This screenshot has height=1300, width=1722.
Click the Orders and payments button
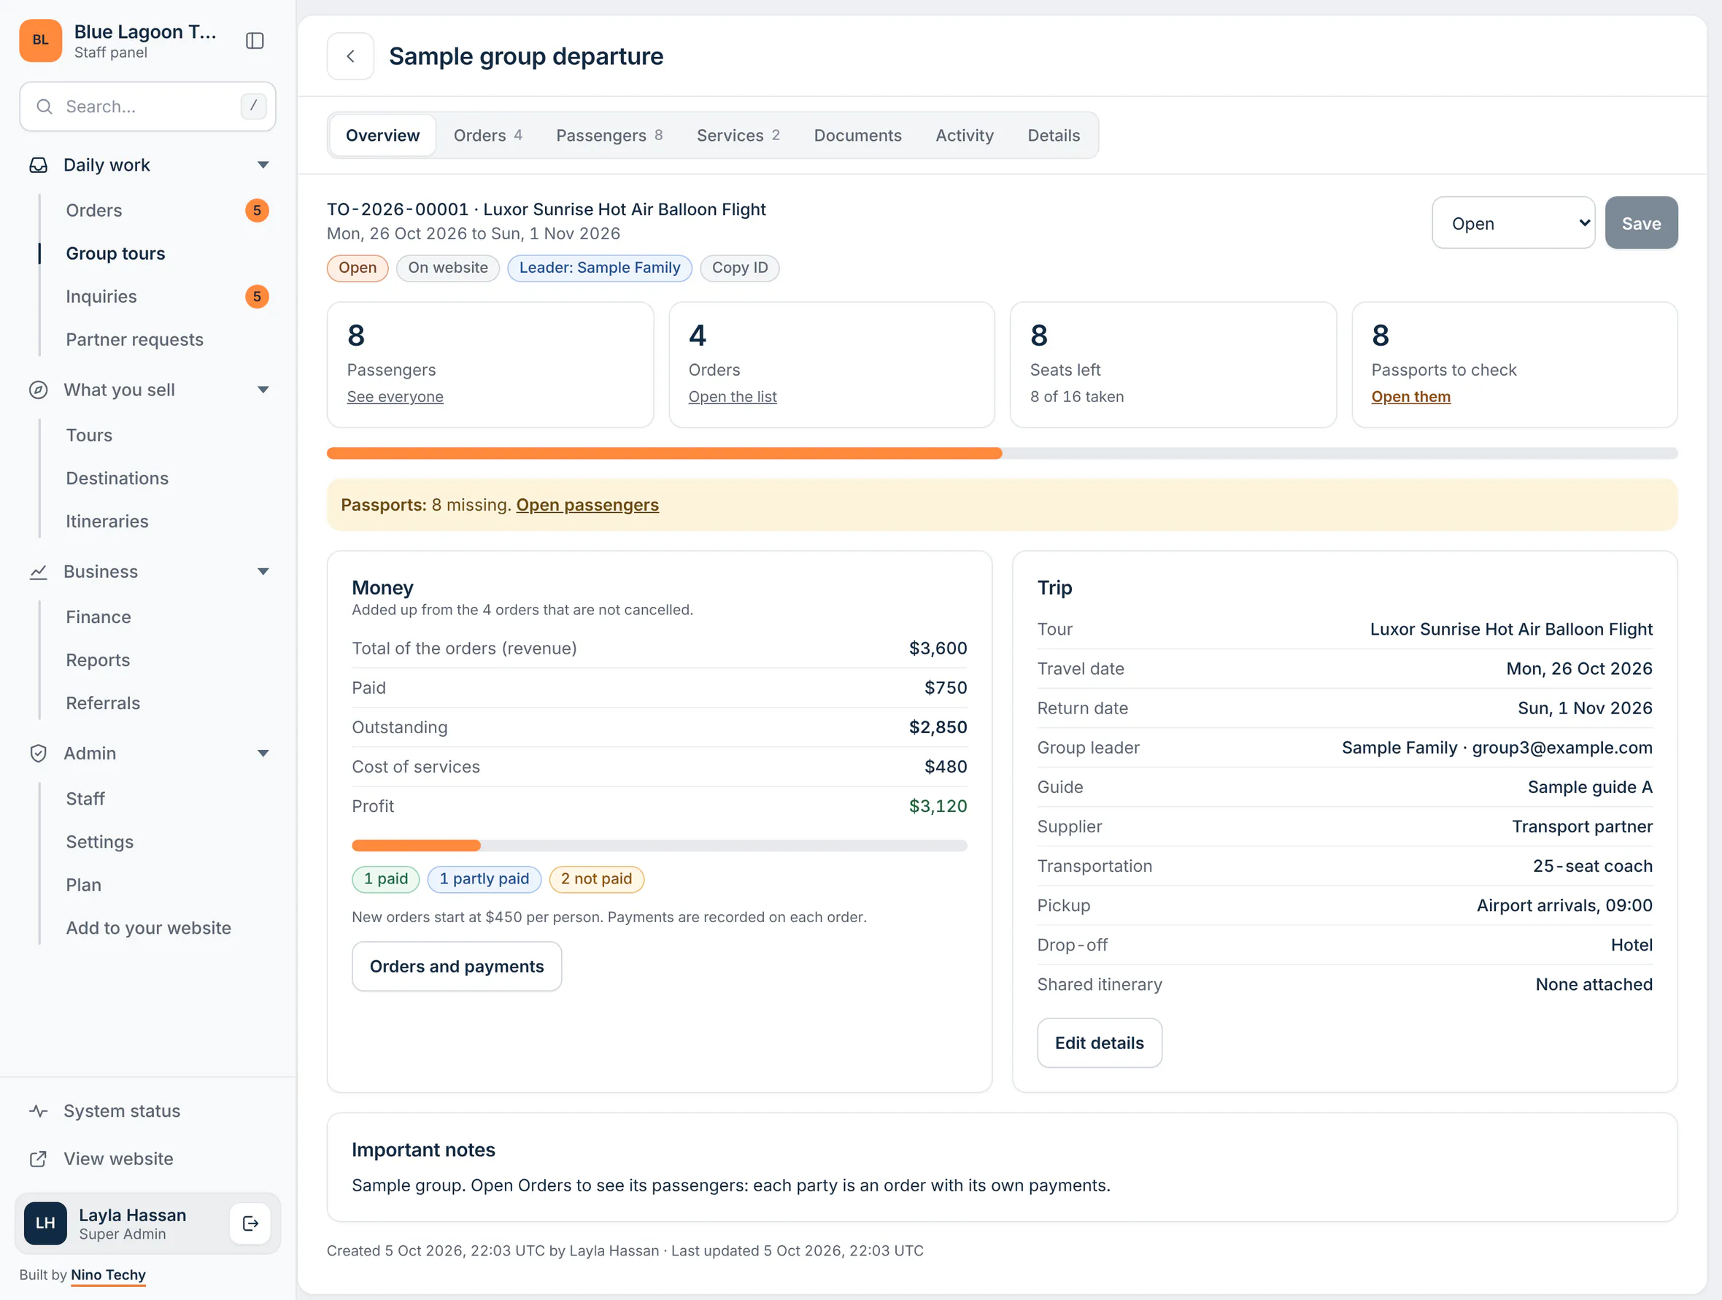pyautogui.click(x=456, y=967)
